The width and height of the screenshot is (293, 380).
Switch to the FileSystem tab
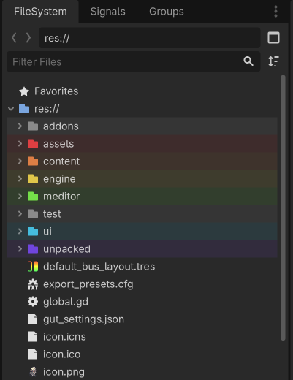point(40,12)
